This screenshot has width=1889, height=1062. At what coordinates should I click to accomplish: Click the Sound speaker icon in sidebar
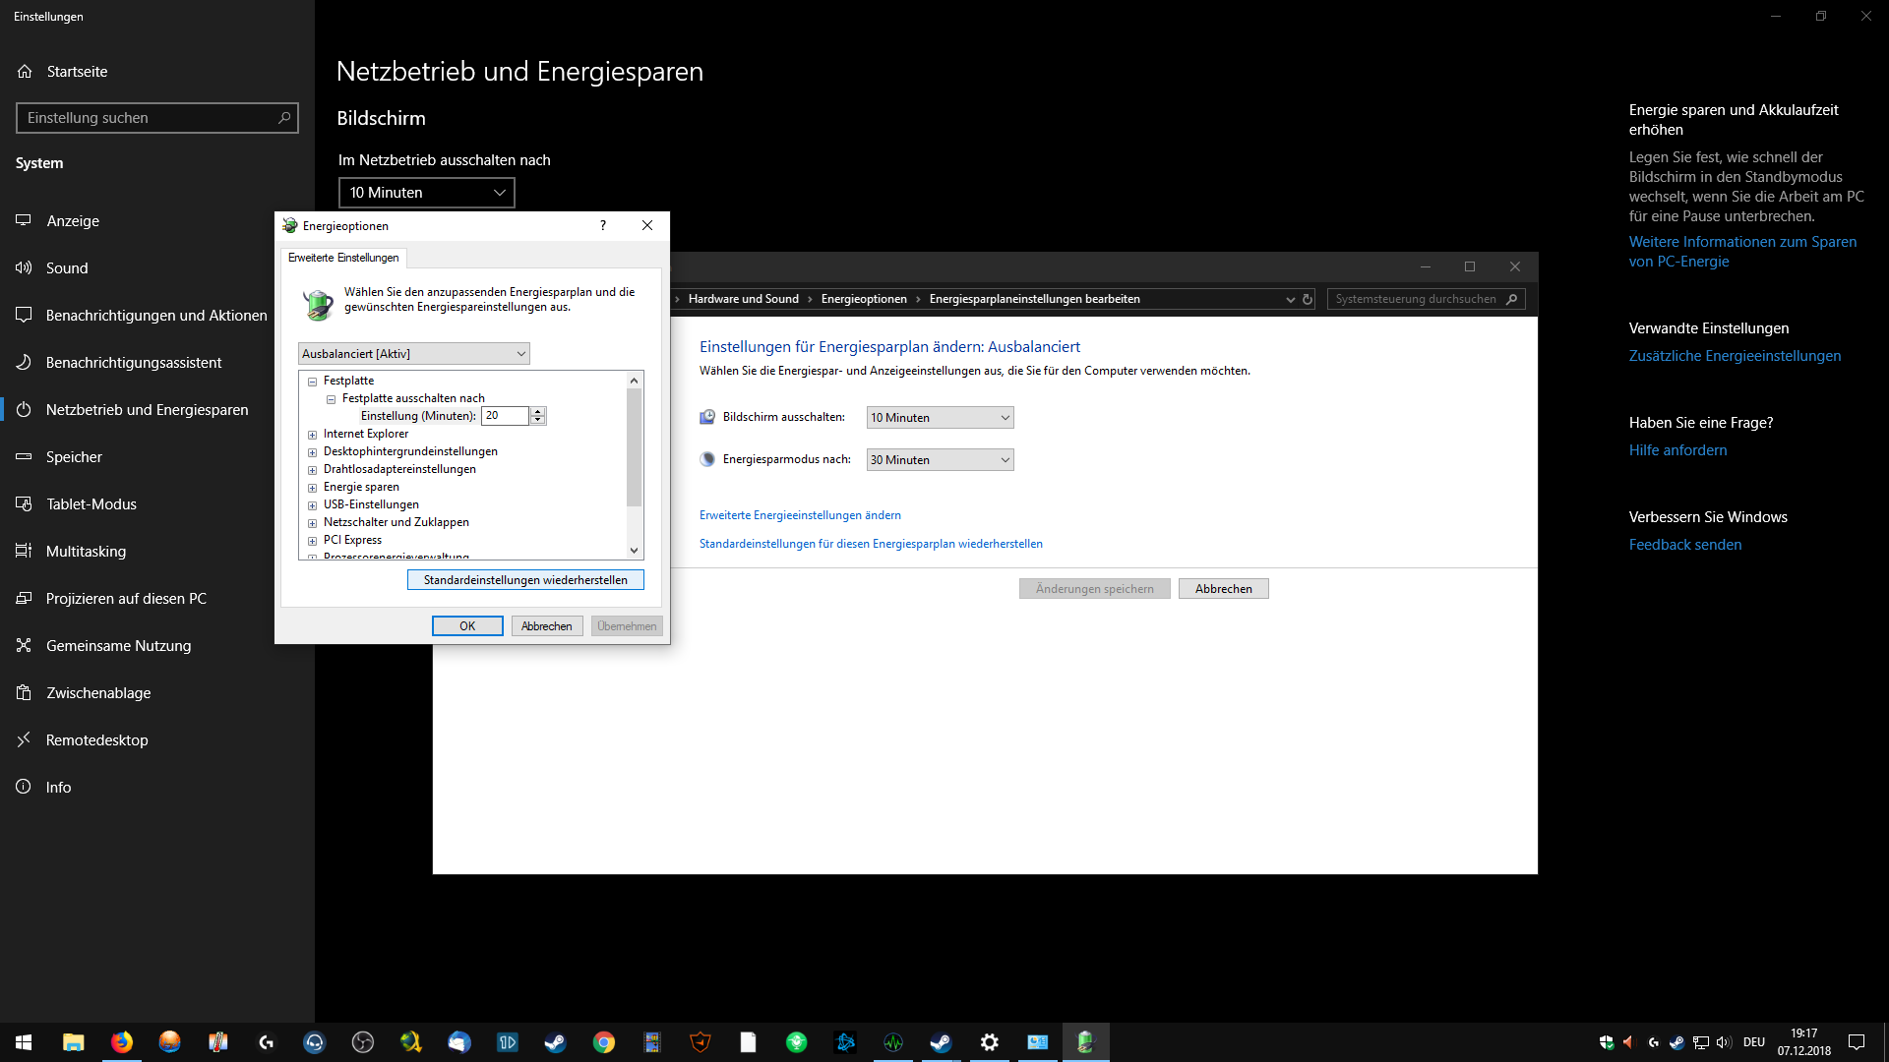click(24, 267)
